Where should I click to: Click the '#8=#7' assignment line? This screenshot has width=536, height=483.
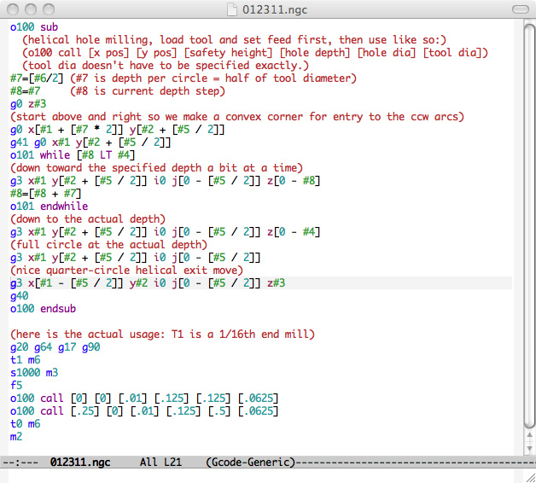click(118, 91)
